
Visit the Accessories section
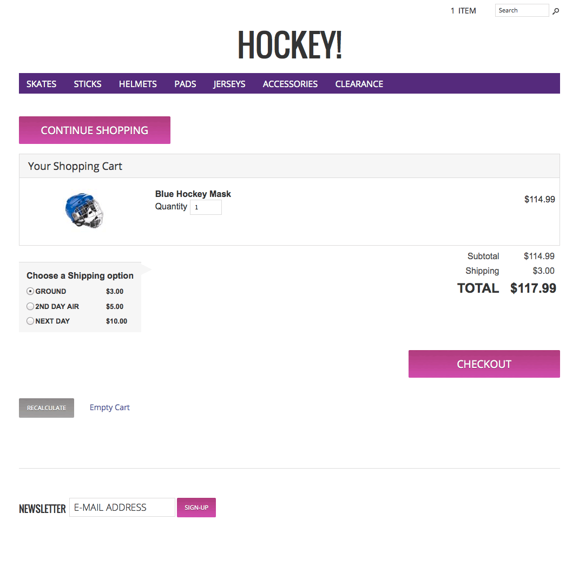tap(290, 84)
